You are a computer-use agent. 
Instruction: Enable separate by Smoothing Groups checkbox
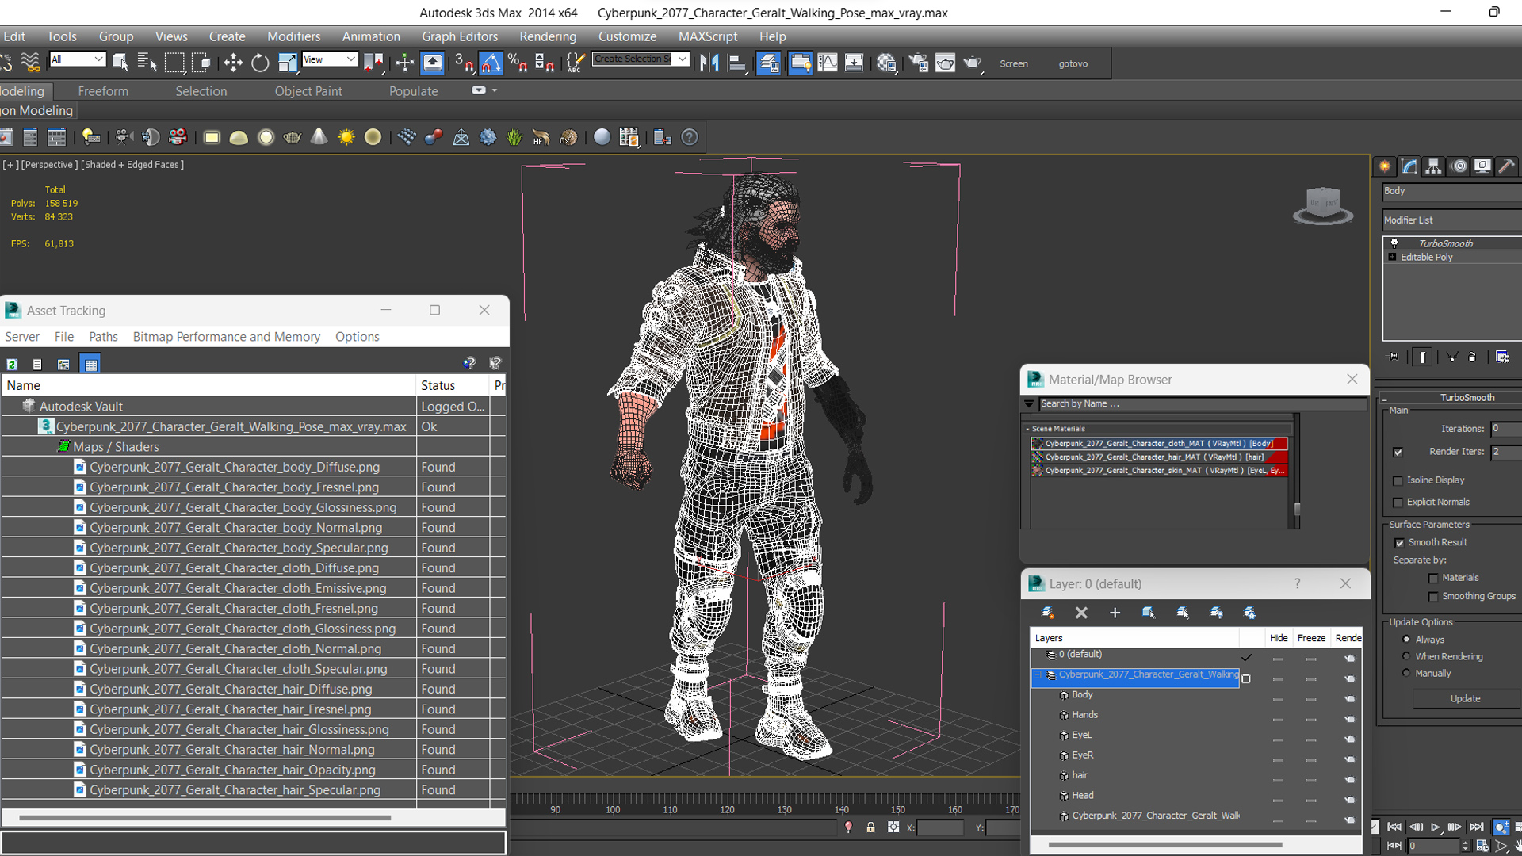(x=1433, y=597)
